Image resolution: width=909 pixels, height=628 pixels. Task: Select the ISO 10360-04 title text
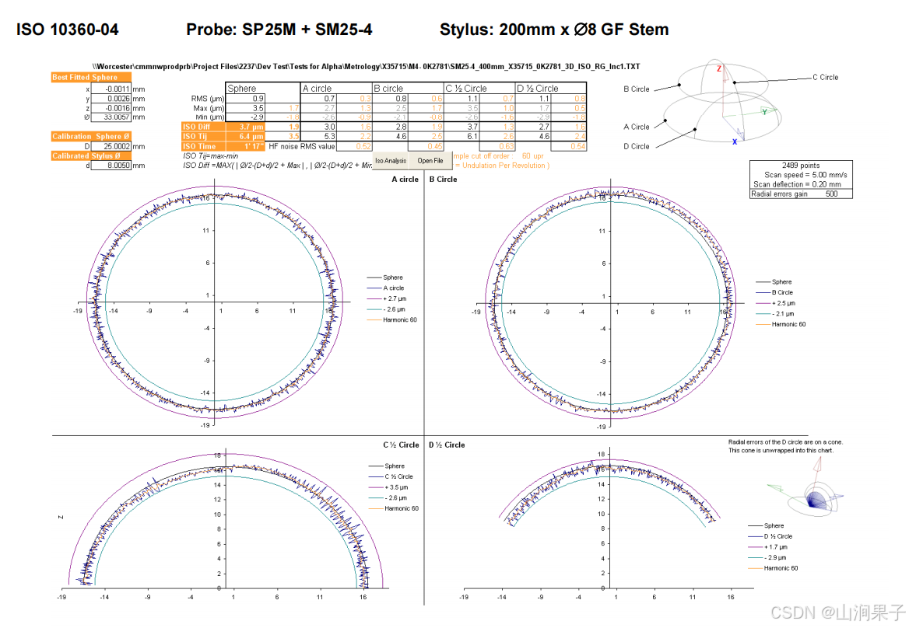click(67, 30)
